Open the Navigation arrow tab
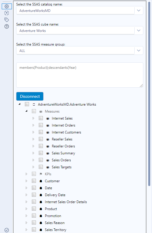152x233 pixels. [7, 13]
